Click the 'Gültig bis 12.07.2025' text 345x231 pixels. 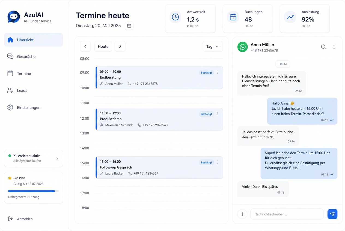coord(28,184)
